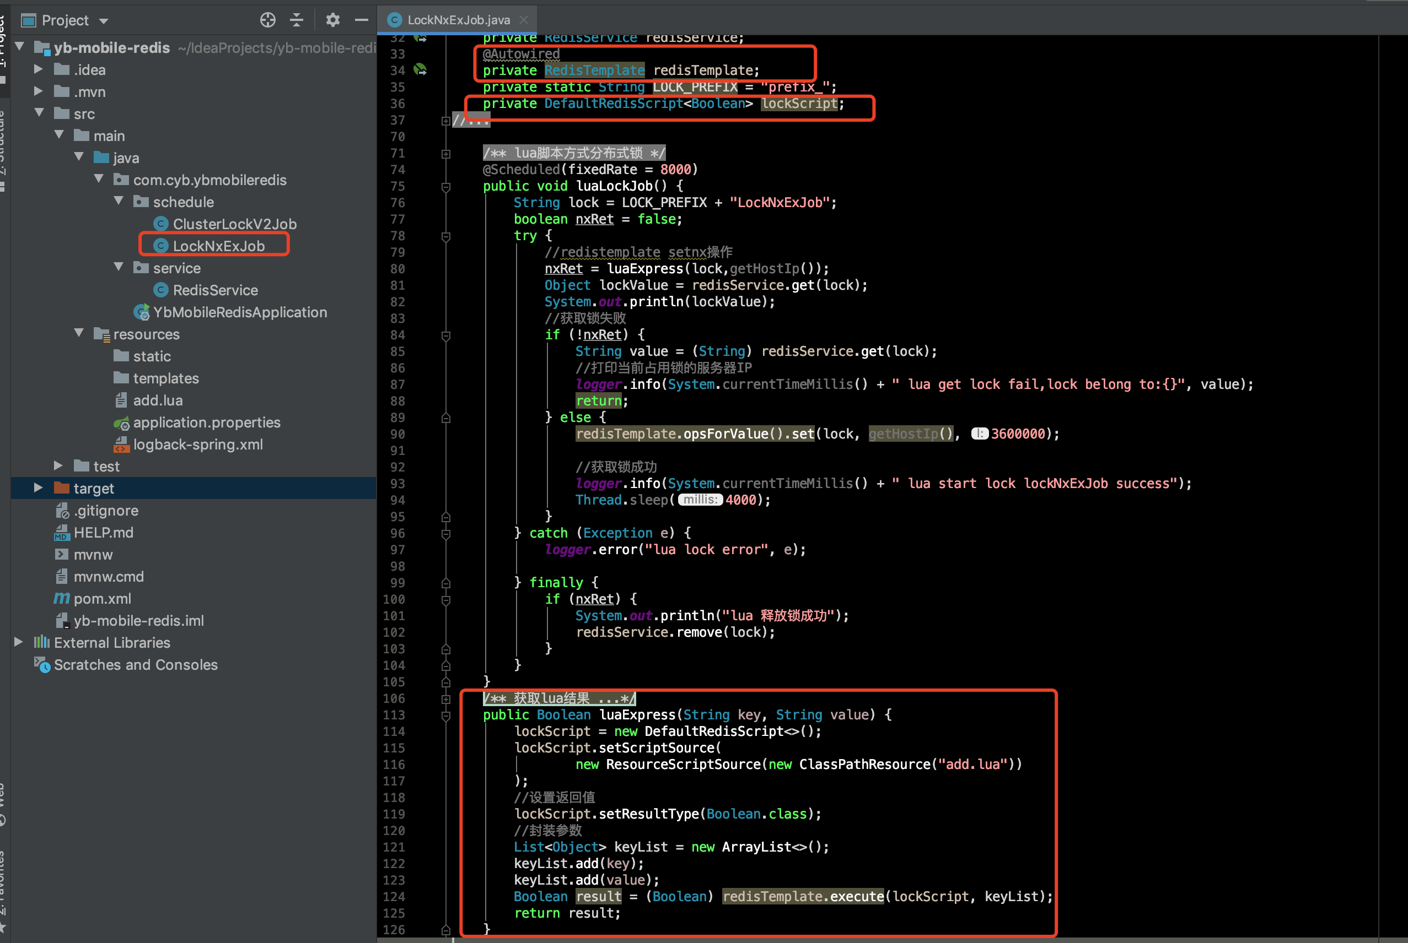Screen dimensions: 1408x943
Task: Expand the .mvn folder
Action: click(x=38, y=91)
